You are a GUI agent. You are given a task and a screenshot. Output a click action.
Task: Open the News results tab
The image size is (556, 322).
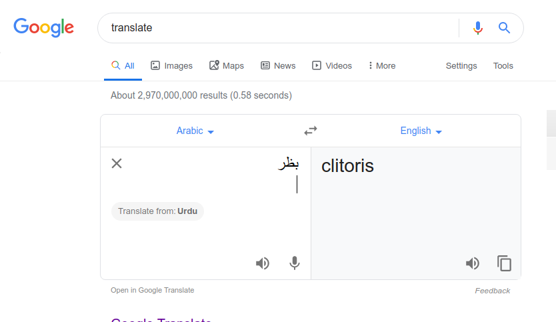278,65
